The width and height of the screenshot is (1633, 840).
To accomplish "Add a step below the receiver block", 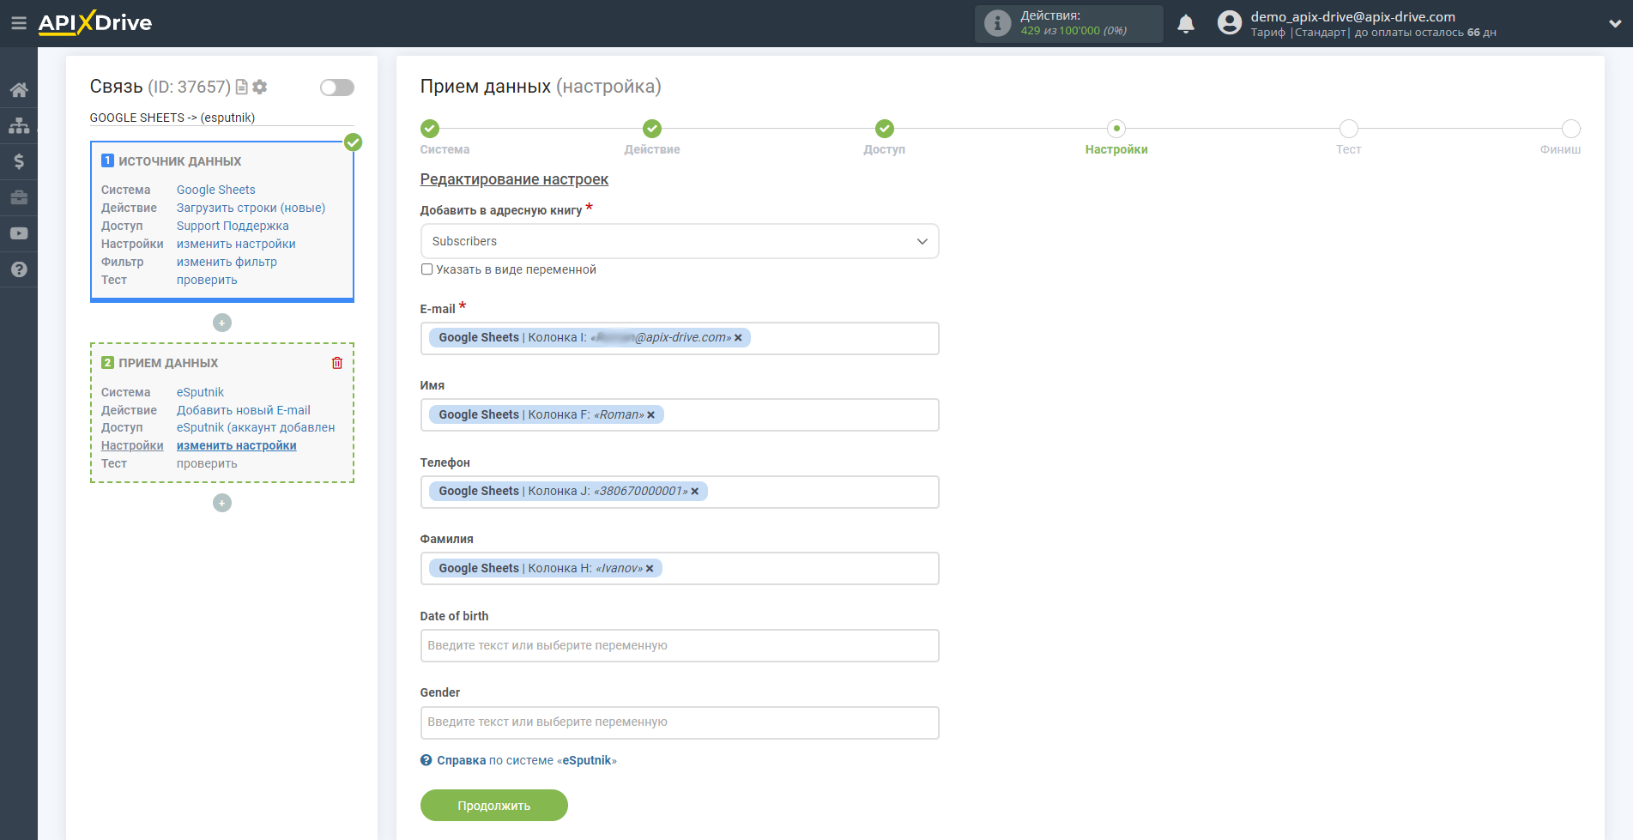I will pos(222,503).
